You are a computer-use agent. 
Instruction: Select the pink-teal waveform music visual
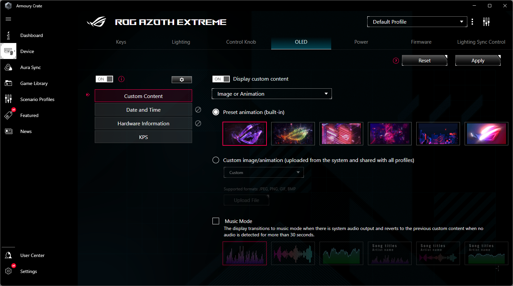coord(293,253)
